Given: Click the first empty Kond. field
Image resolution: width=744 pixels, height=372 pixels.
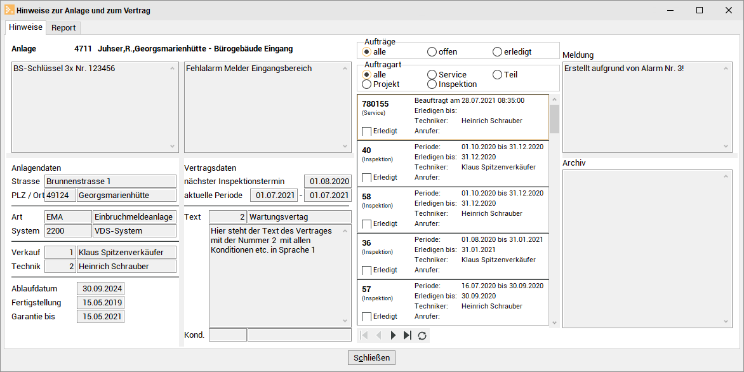Looking at the screenshot, I should [x=228, y=335].
